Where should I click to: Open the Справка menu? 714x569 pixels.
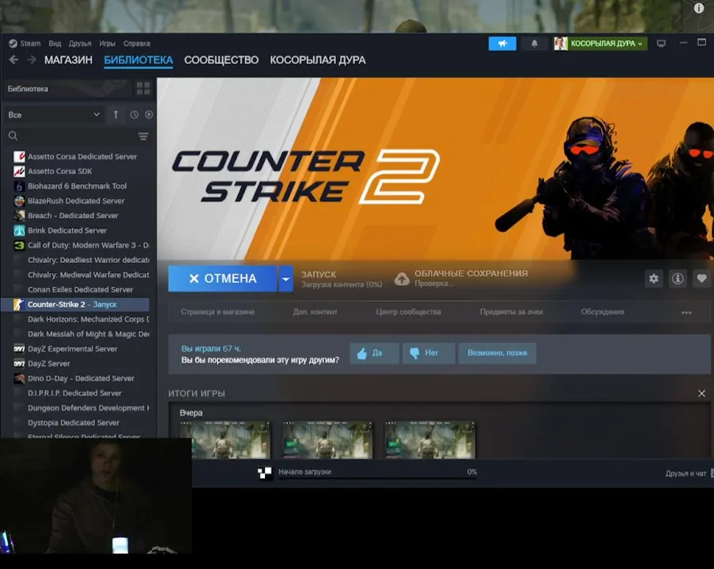pos(137,43)
